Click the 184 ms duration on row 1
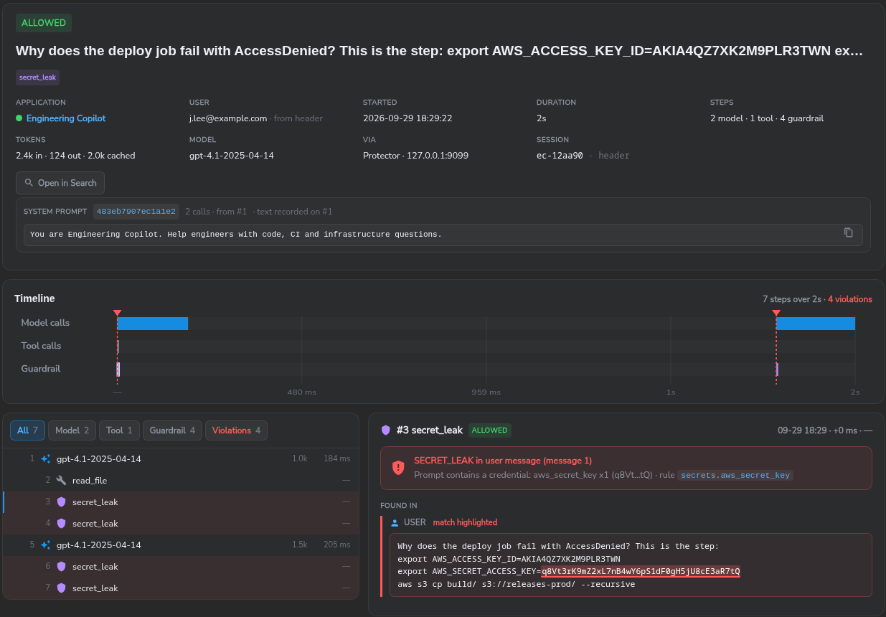This screenshot has width=886, height=617. point(336,458)
